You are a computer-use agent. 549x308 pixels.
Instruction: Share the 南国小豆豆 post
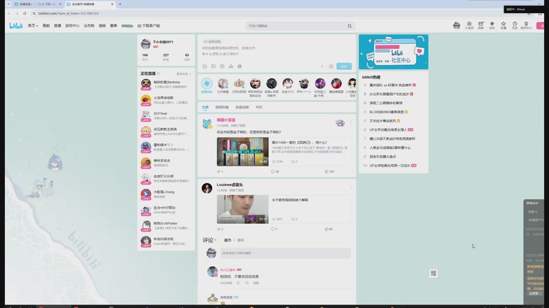point(220,172)
